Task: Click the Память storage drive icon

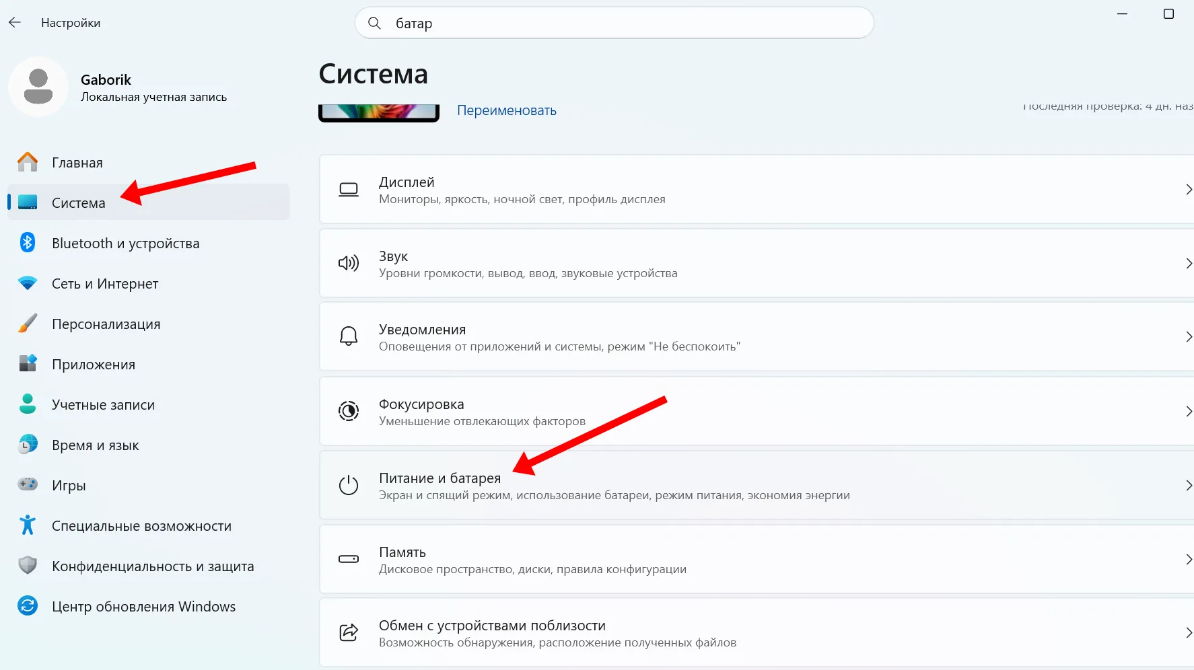Action: coord(349,559)
